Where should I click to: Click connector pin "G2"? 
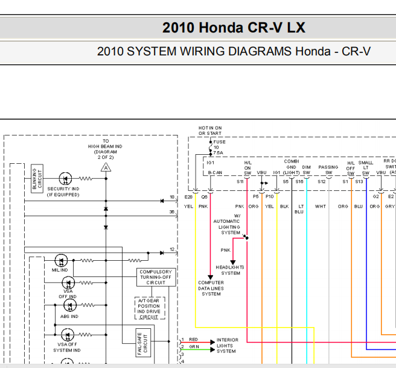pos(376,196)
